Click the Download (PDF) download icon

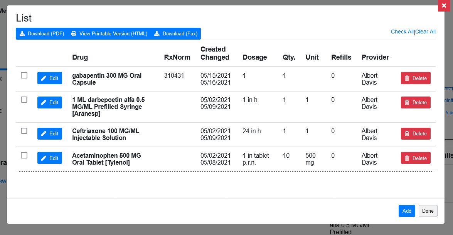pos(23,33)
